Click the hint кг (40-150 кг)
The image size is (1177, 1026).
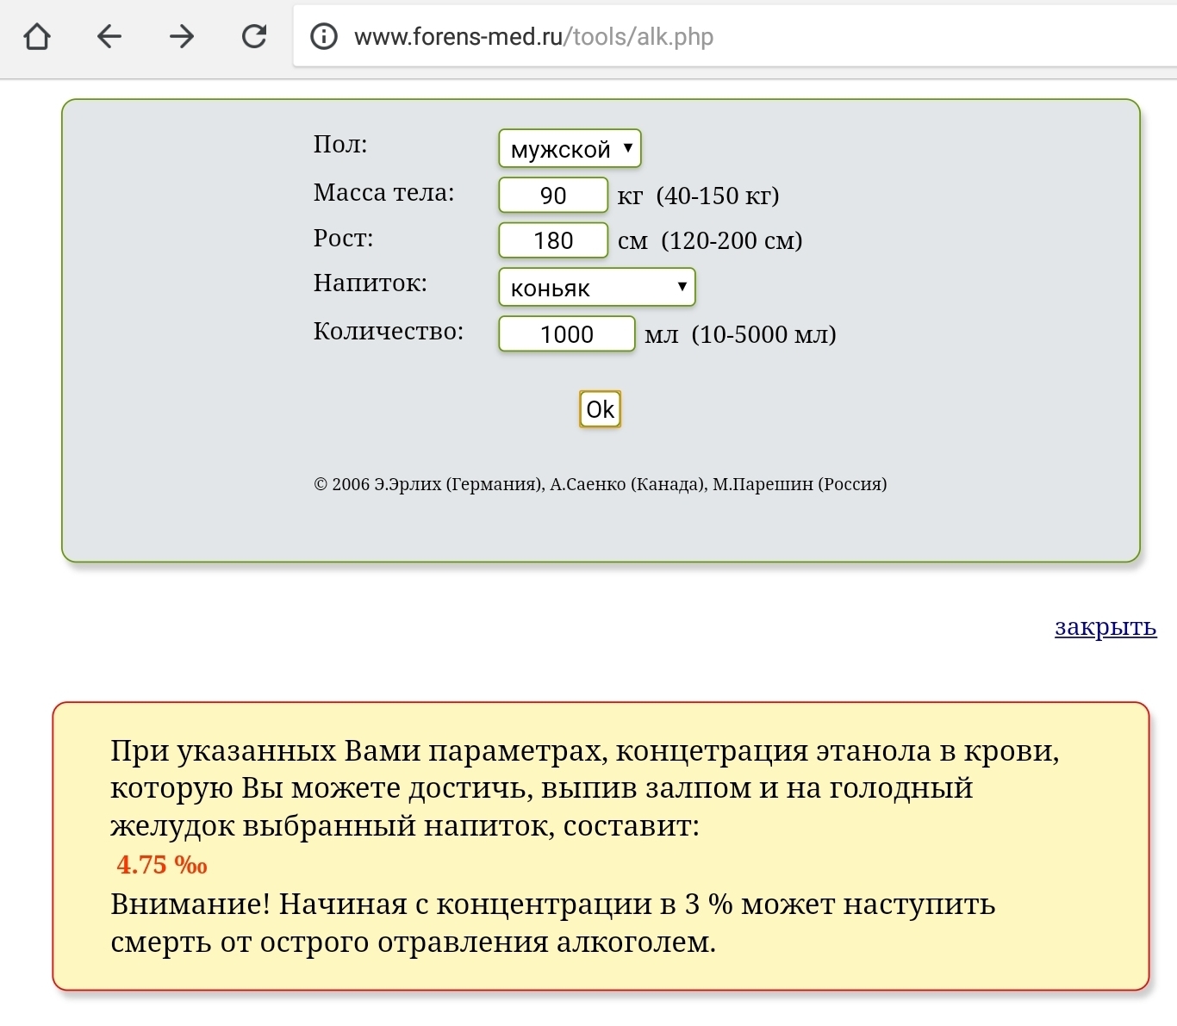coord(699,196)
